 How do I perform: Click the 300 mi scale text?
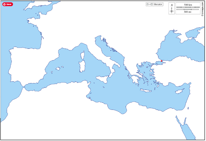(x=187, y=12)
